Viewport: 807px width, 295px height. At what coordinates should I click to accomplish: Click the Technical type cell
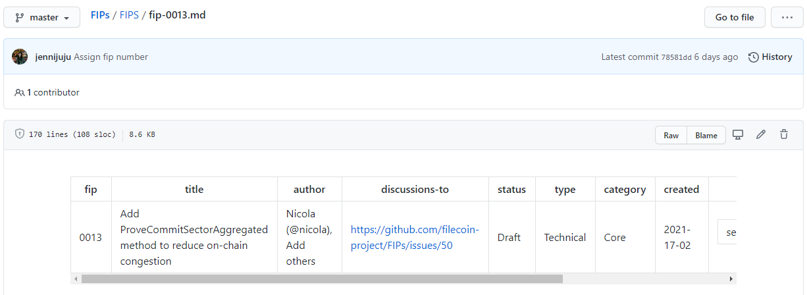(565, 237)
